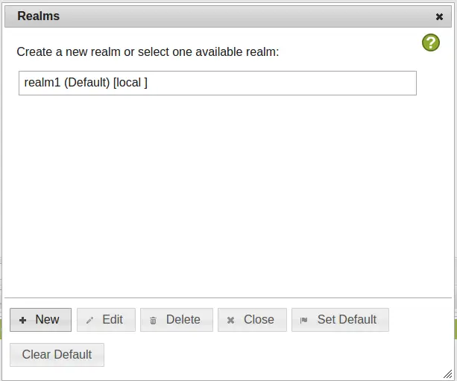Click the Realms title text
This screenshot has height=381, width=457.
tap(39, 16)
